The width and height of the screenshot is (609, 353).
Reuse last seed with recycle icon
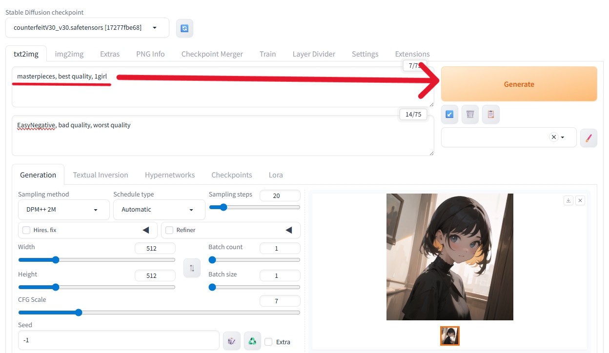point(252,341)
